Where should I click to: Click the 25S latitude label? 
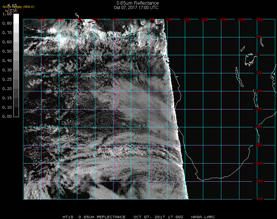click(259, 145)
